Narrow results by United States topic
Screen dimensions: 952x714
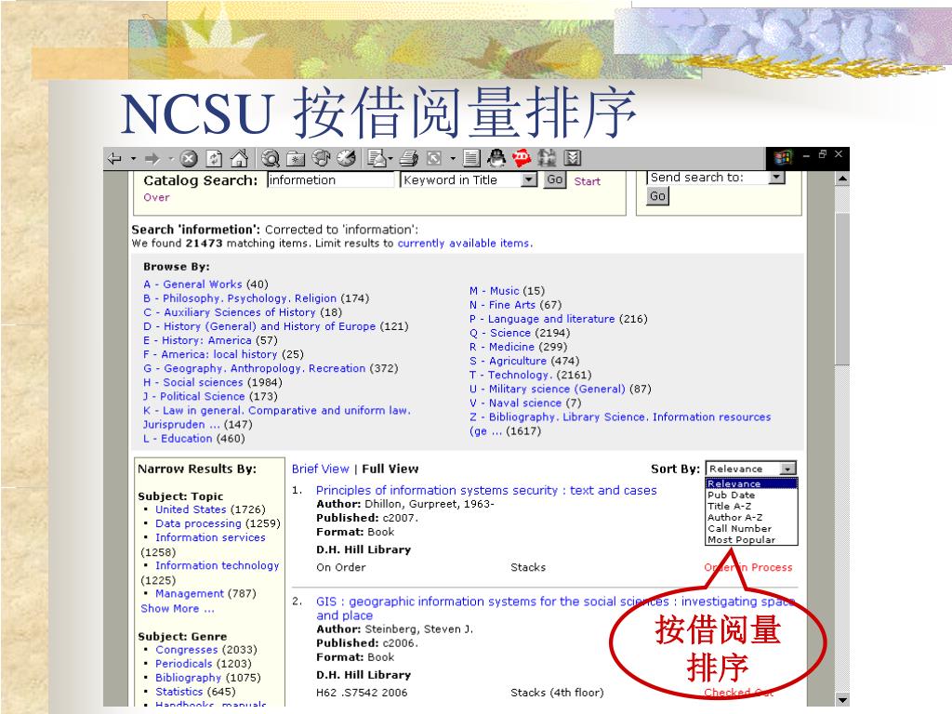(191, 509)
